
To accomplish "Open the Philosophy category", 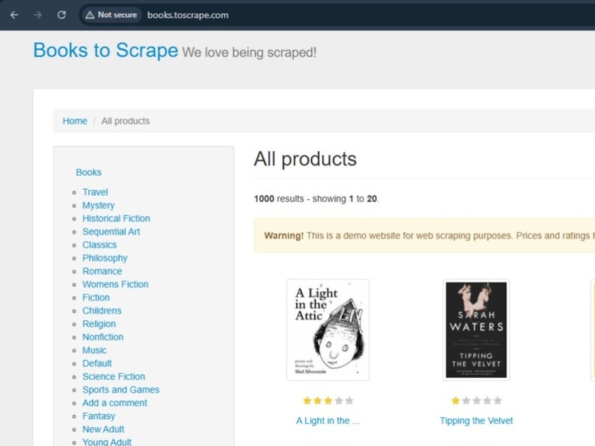I will click(x=105, y=258).
